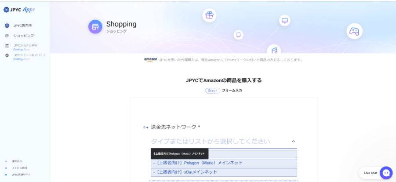Click the game controller icon in banner

(354, 31)
